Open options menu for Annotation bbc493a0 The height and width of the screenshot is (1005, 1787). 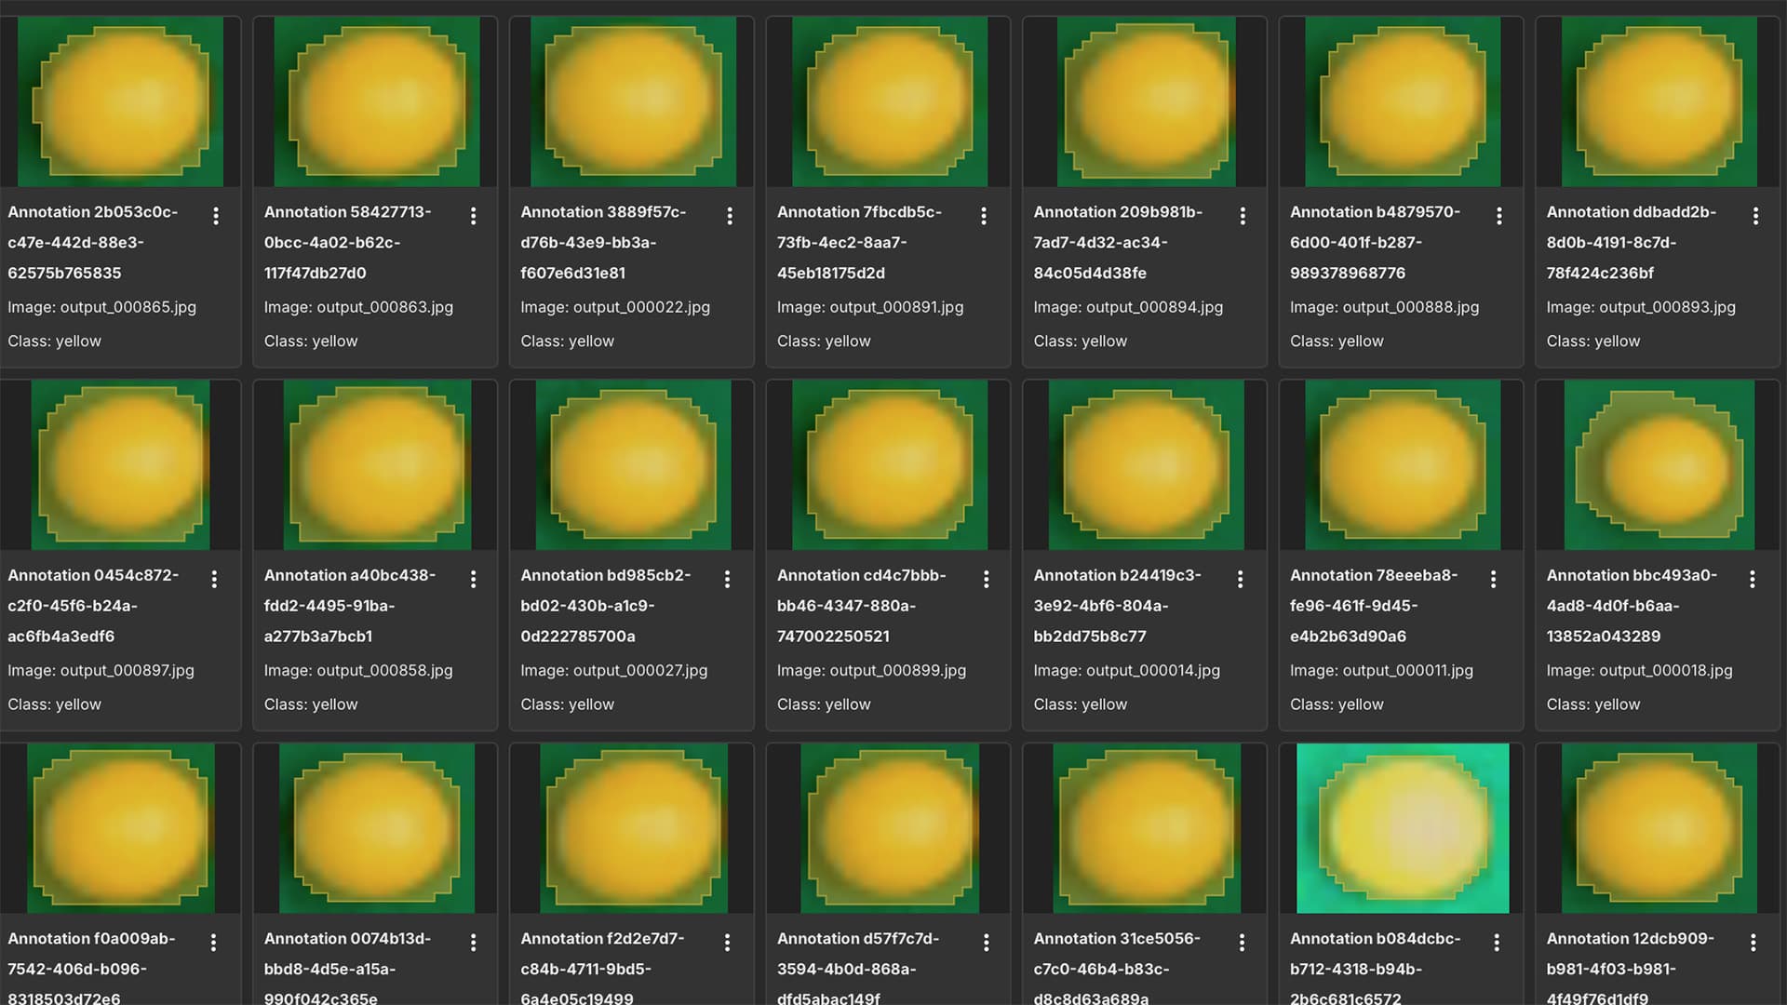click(x=1752, y=579)
